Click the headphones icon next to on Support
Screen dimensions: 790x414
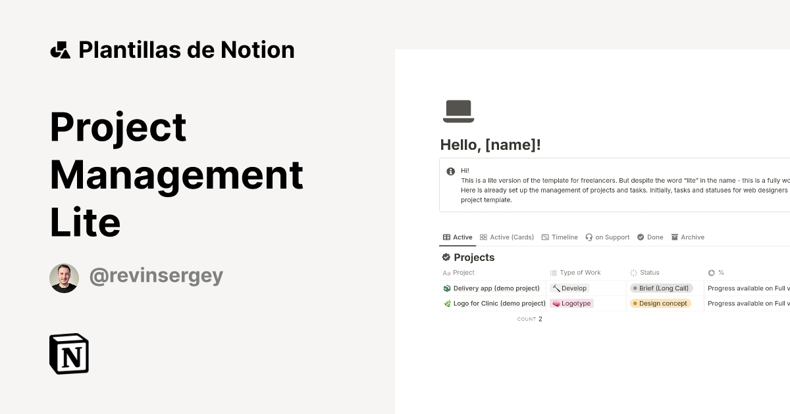point(589,237)
